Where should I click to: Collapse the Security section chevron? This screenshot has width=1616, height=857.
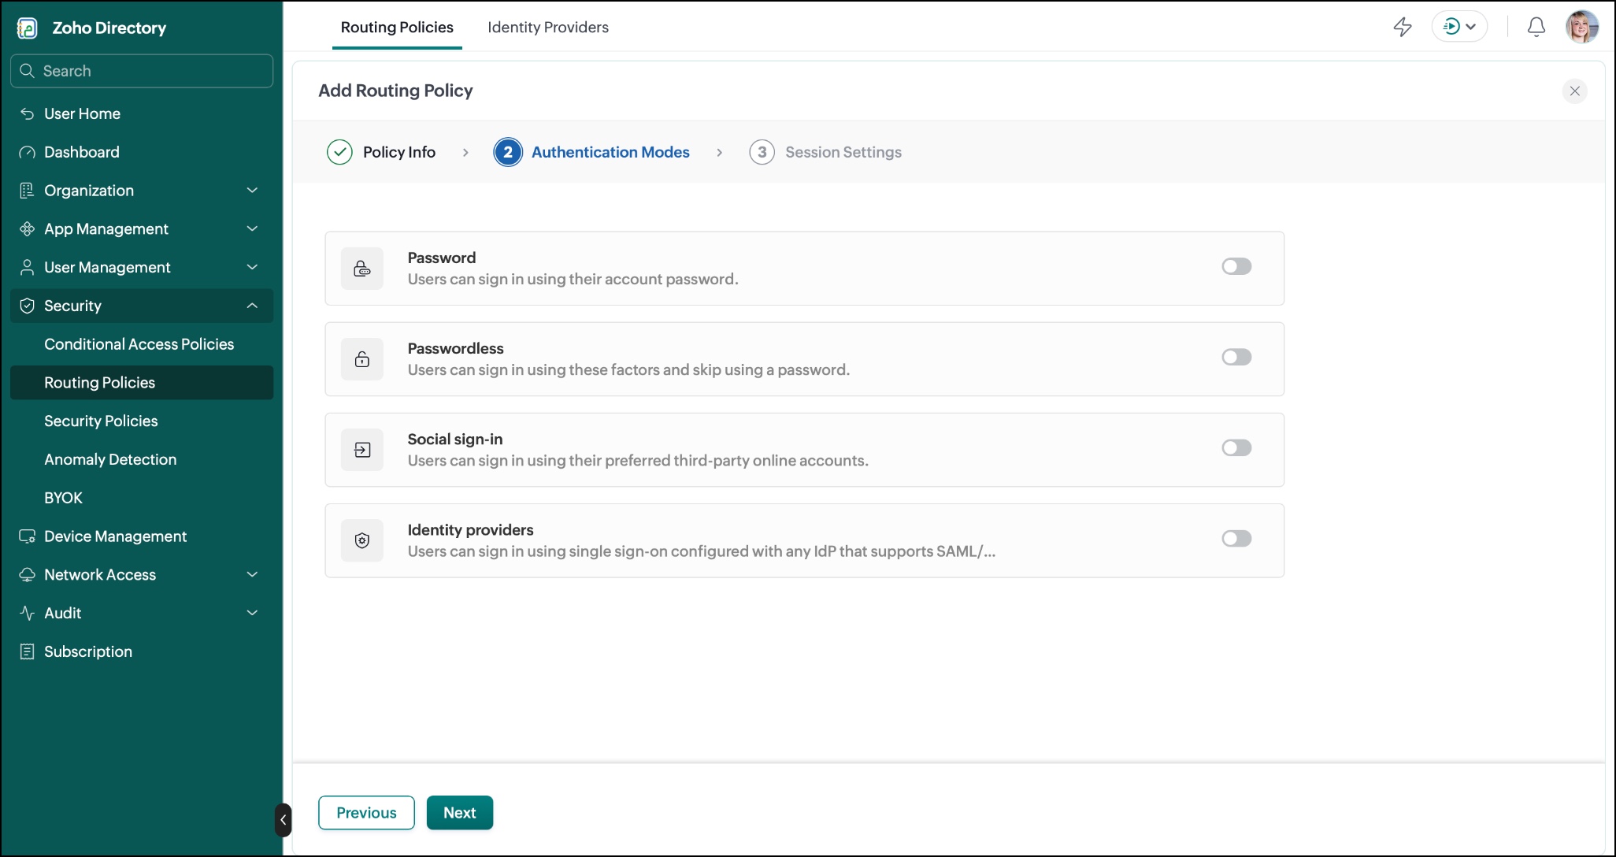click(252, 306)
